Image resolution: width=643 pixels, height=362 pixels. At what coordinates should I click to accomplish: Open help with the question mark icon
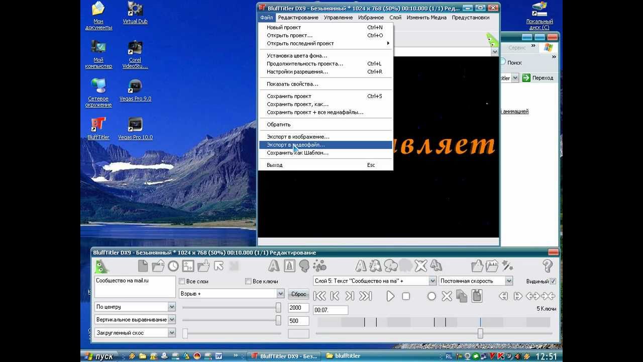click(548, 266)
